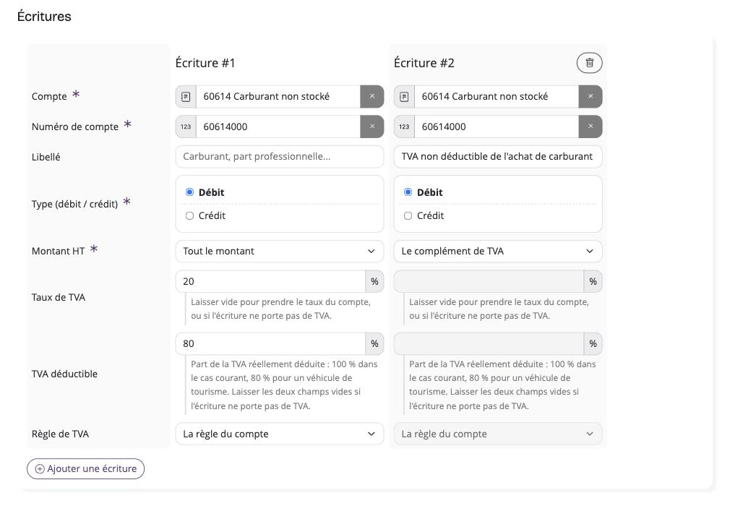Clear Compte field in Écriture #1
Image resolution: width=730 pixels, height=506 pixels.
372,96
